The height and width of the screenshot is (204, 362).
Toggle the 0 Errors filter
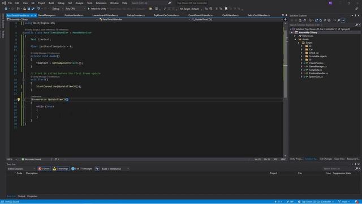44,169
